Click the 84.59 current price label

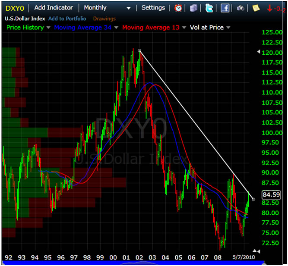(x=271, y=194)
